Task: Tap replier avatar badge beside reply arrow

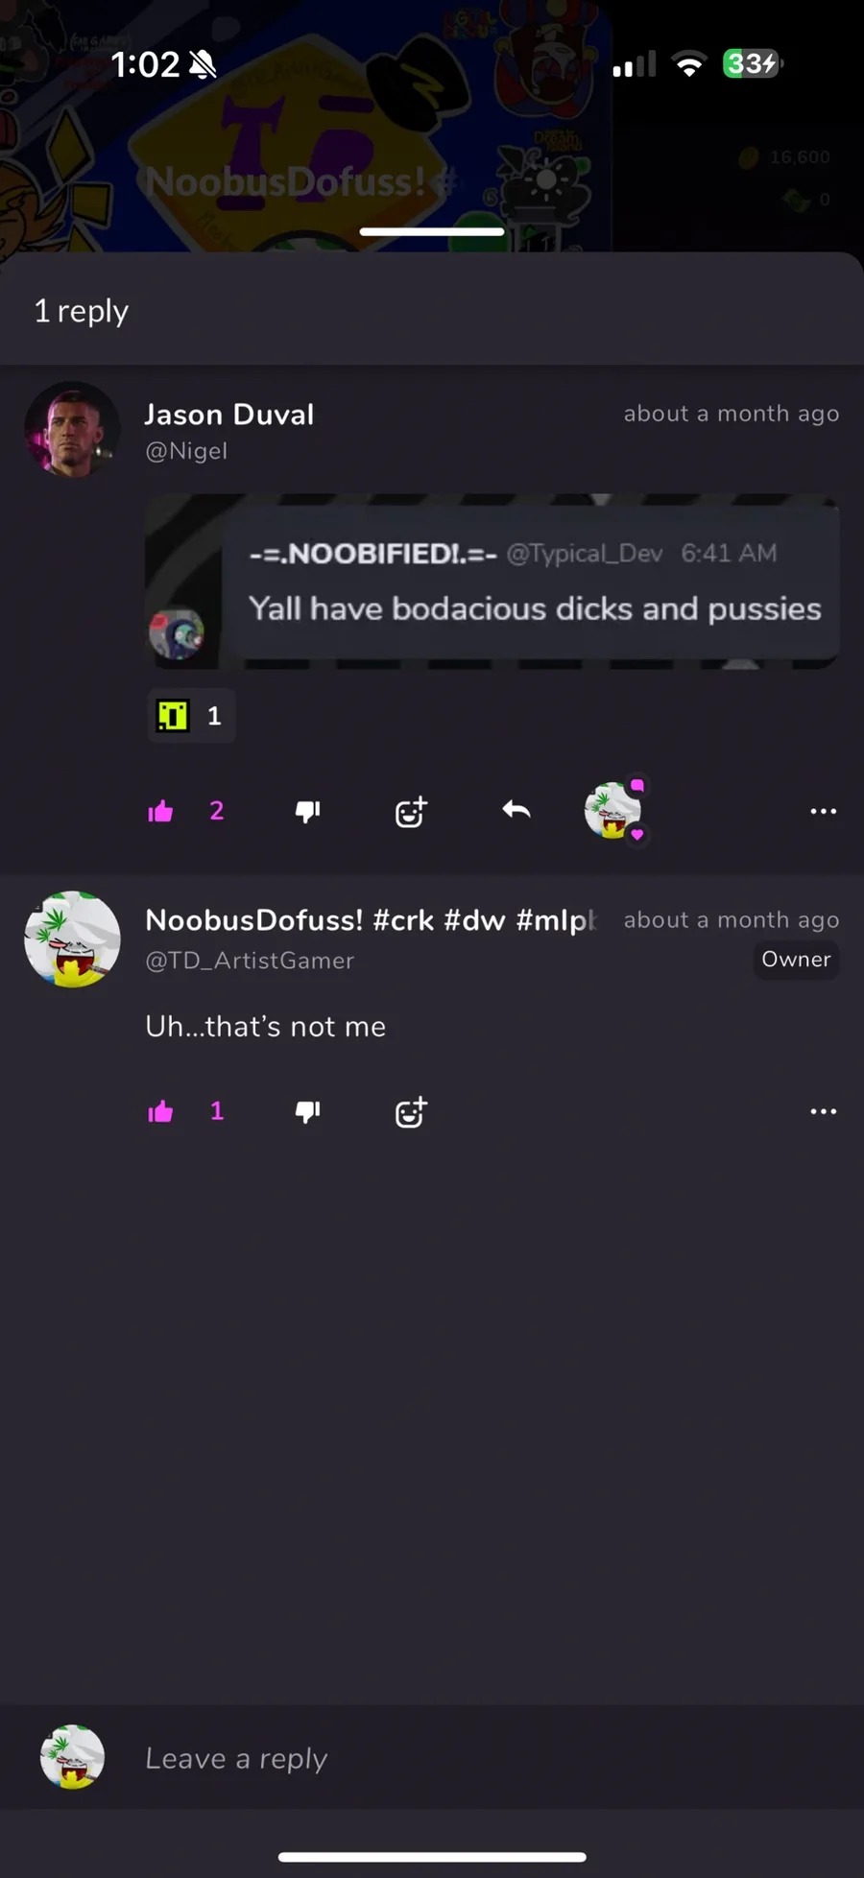Action: coord(613,811)
